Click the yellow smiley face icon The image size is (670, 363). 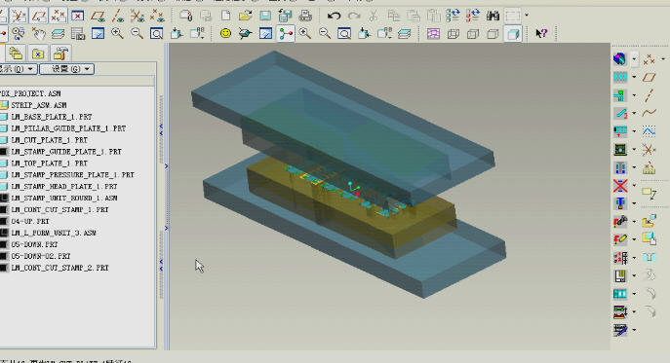point(225,33)
